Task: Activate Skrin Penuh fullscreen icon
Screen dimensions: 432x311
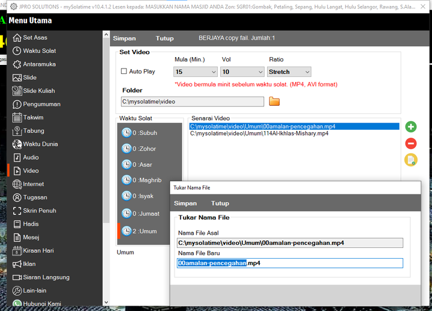Action: click(x=17, y=211)
